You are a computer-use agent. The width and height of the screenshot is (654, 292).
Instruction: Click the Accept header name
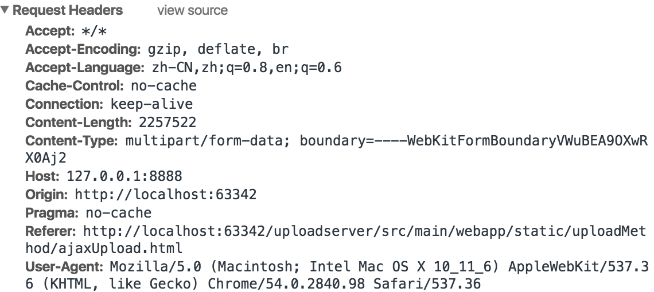pyautogui.click(x=50, y=31)
